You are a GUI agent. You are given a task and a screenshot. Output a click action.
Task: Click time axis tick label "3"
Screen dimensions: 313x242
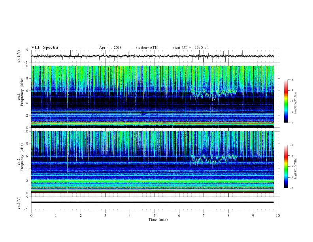[x=105, y=216]
